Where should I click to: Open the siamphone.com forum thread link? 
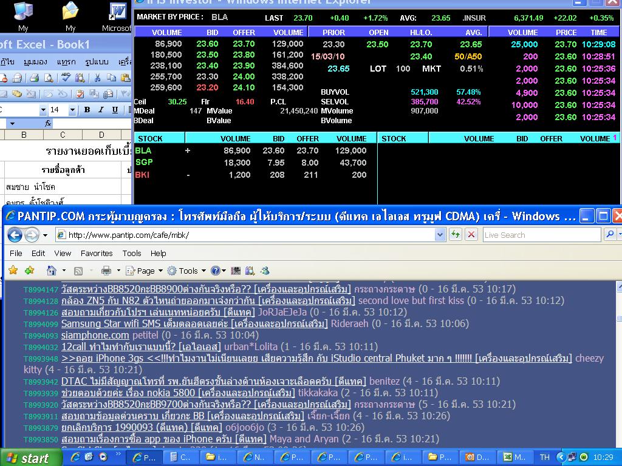point(95,335)
